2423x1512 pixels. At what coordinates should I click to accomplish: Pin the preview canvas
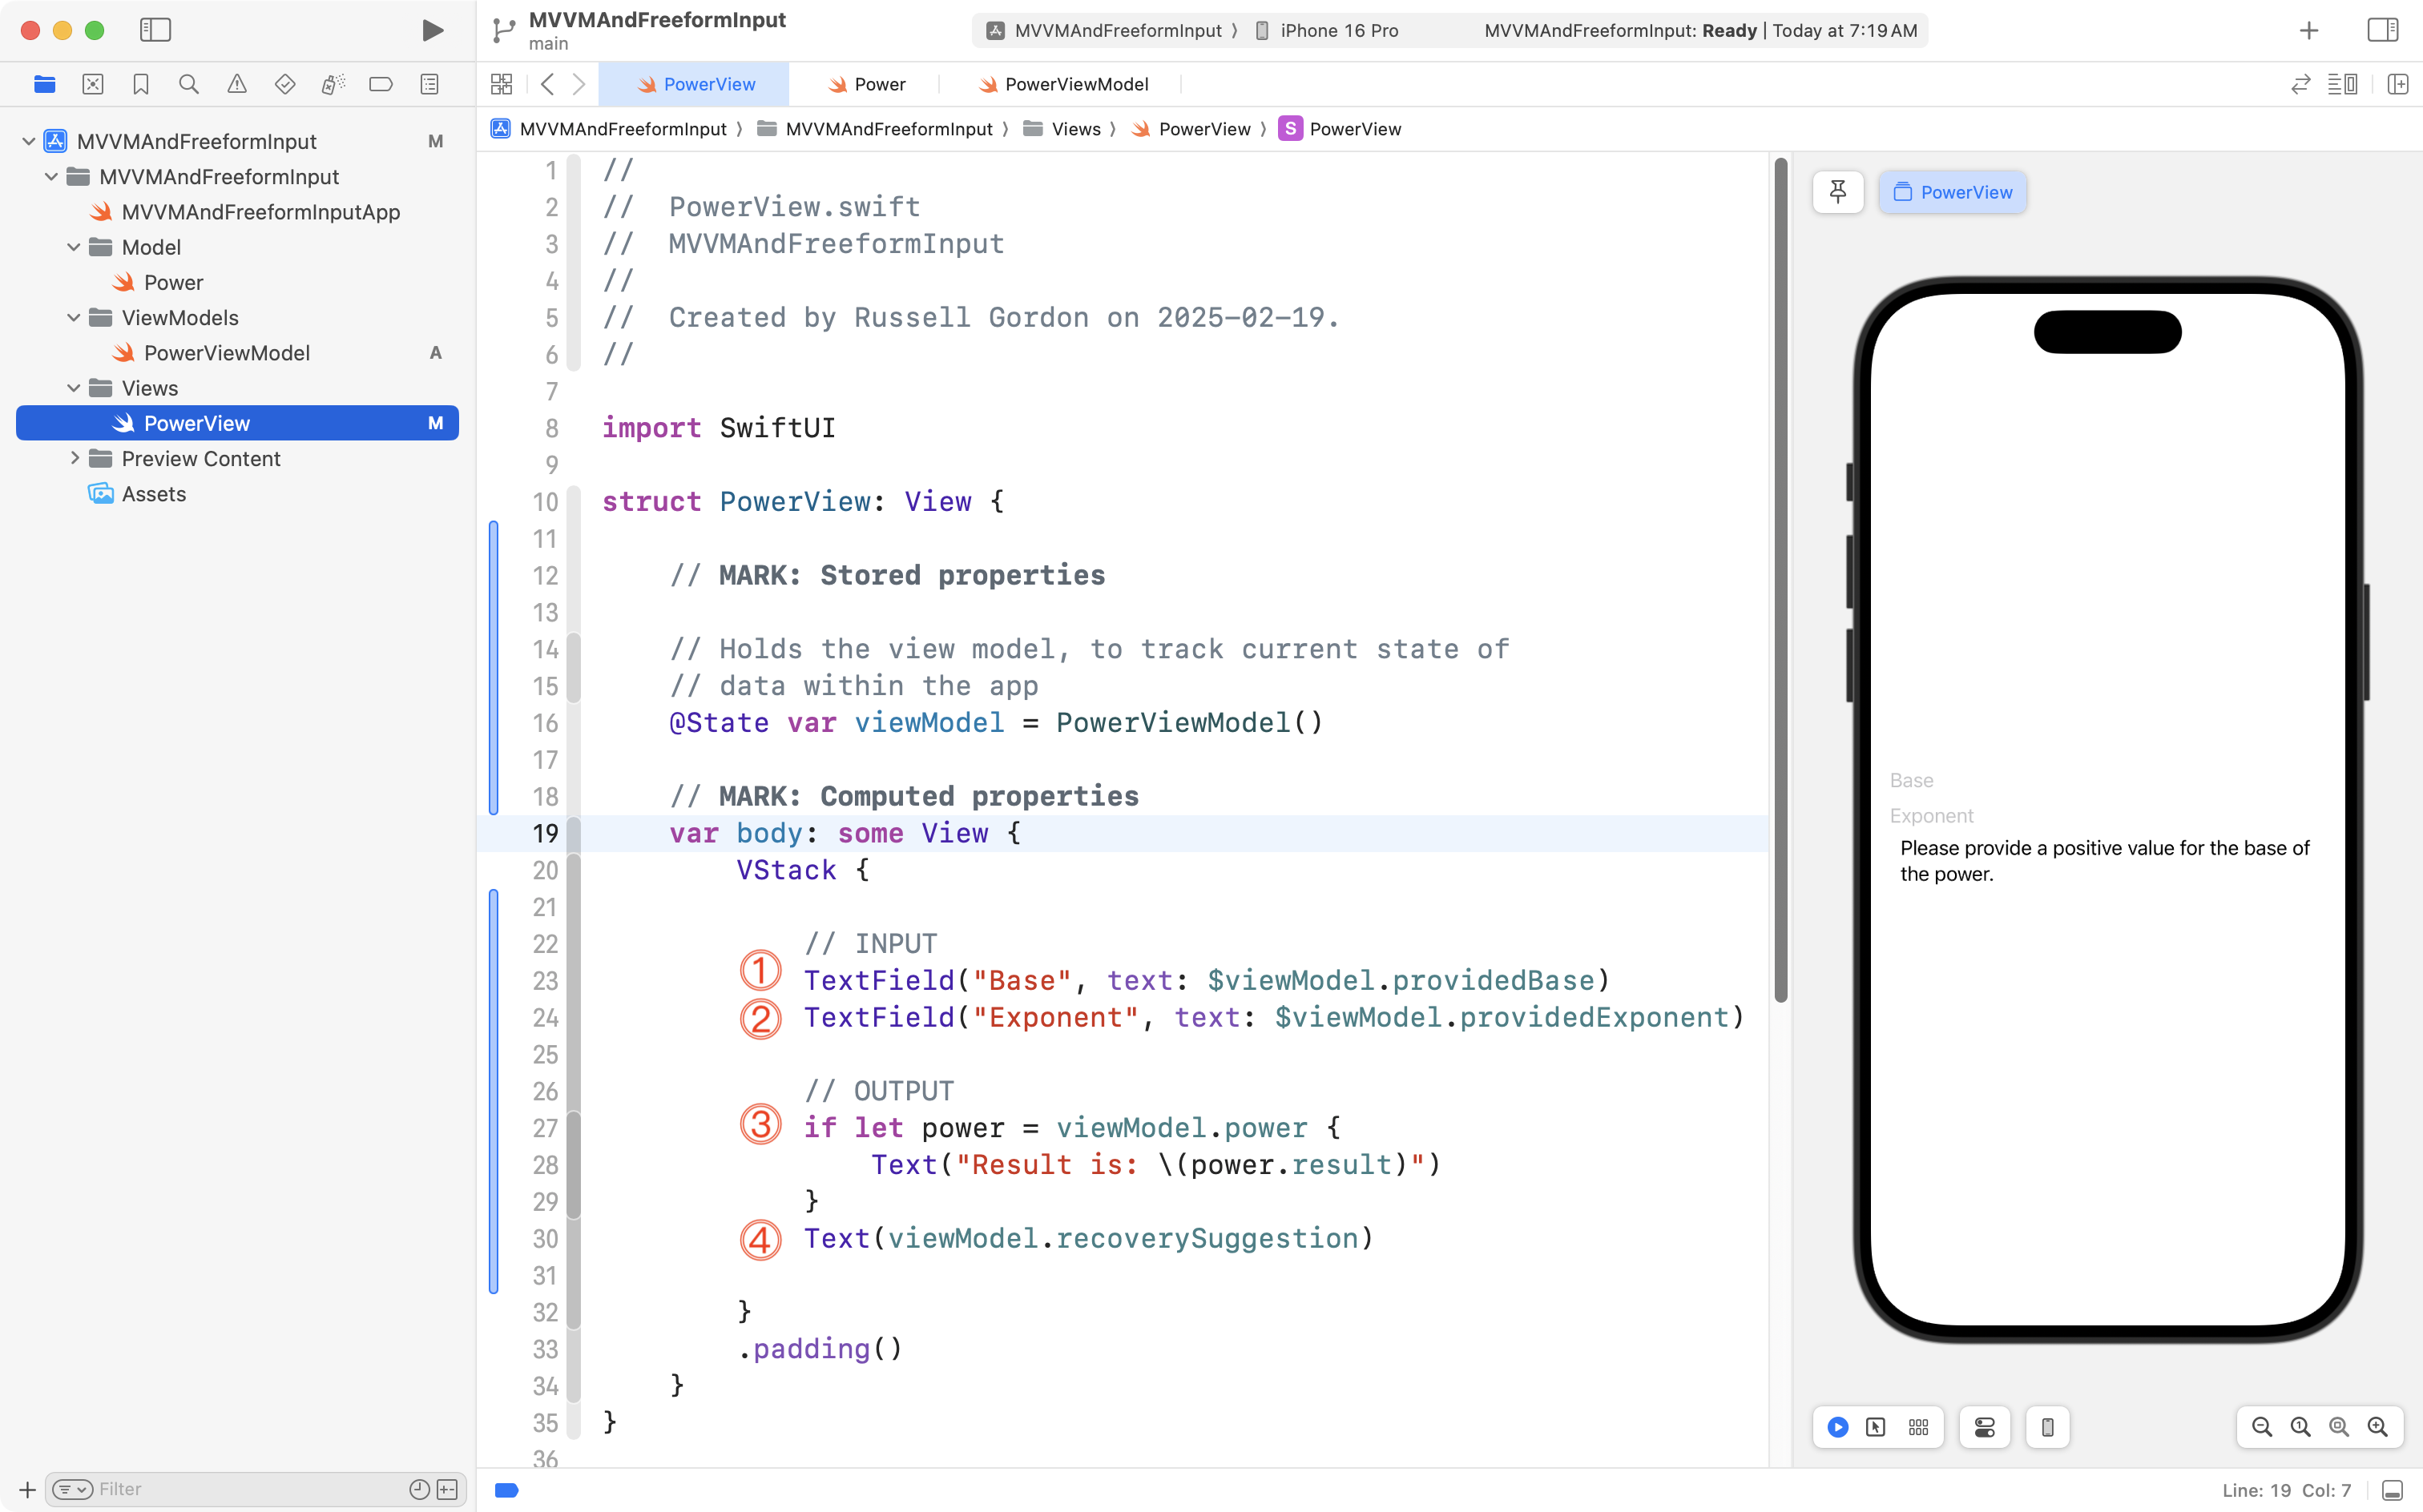click(1838, 192)
